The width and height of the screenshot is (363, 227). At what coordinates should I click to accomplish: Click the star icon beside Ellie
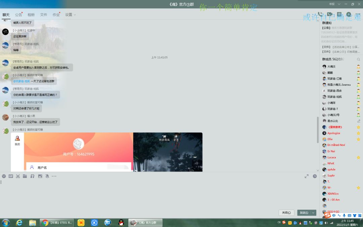point(358,139)
